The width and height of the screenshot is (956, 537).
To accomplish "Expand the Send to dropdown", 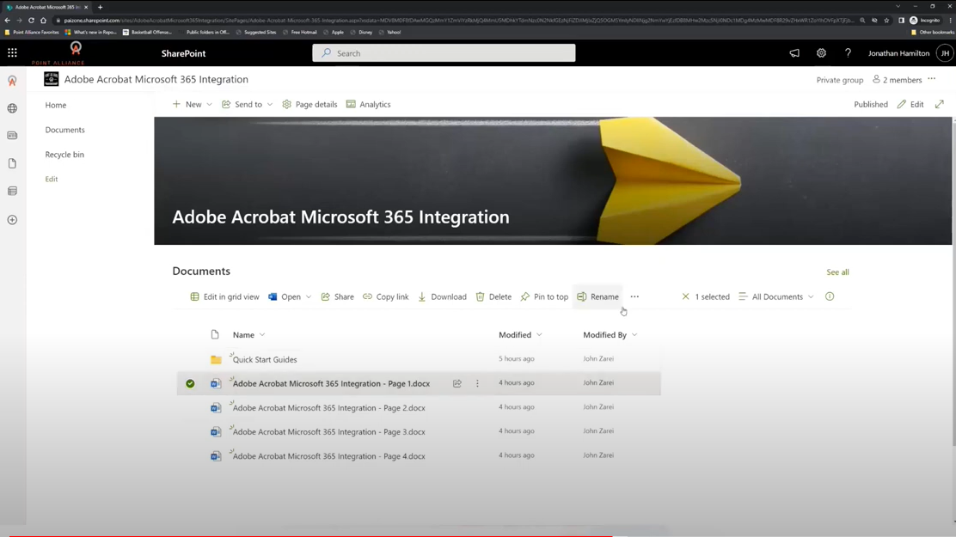I will coord(269,105).
